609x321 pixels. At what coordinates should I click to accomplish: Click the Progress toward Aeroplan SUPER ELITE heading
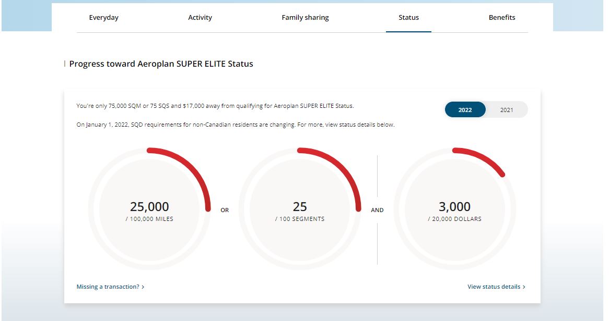tap(161, 64)
